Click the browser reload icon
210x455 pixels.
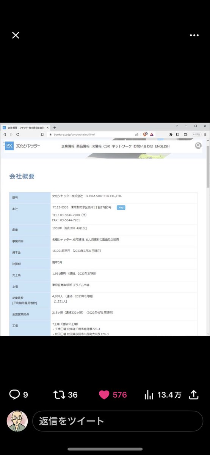(17, 134)
